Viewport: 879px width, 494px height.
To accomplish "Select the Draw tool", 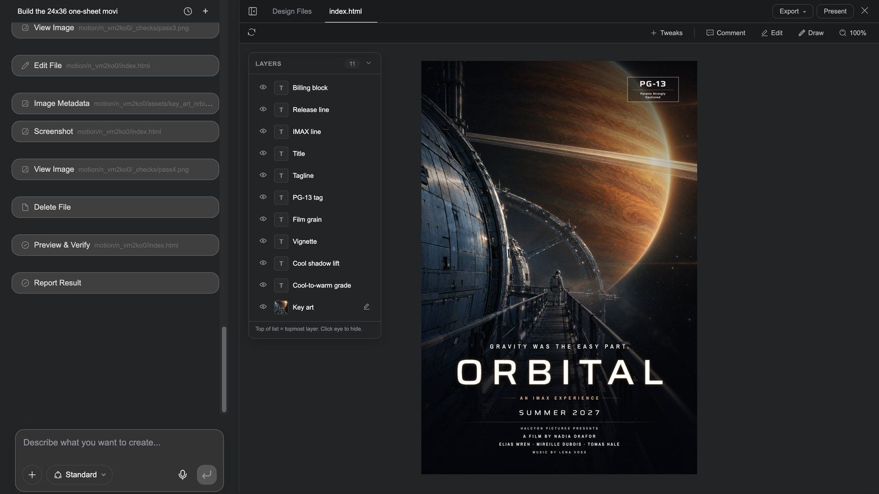I will pos(811,33).
